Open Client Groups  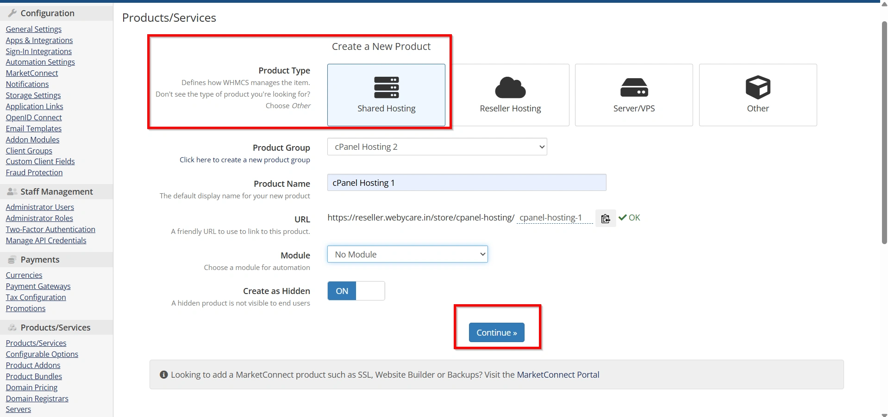[x=29, y=151]
